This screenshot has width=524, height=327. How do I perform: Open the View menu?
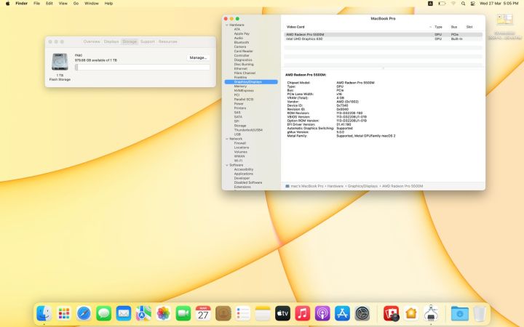point(63,4)
